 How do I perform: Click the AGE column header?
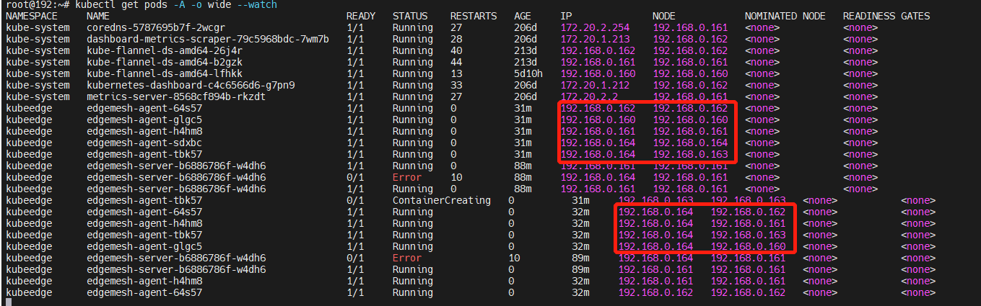[x=523, y=16]
